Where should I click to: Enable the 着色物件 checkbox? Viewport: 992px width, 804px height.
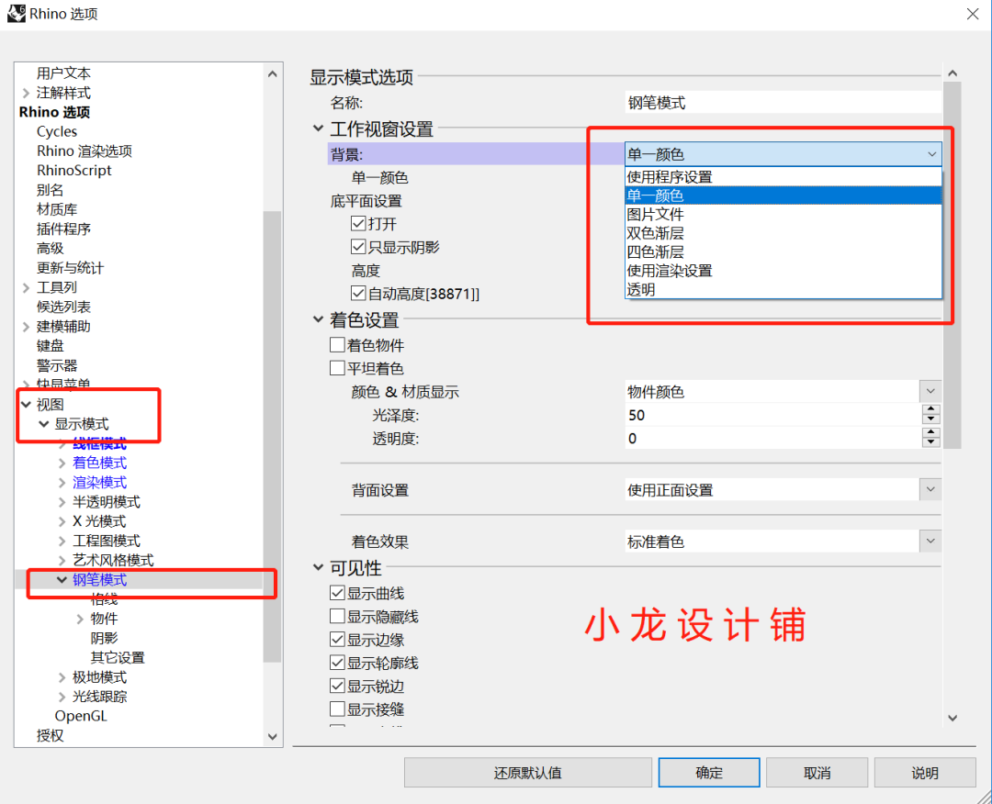337,344
